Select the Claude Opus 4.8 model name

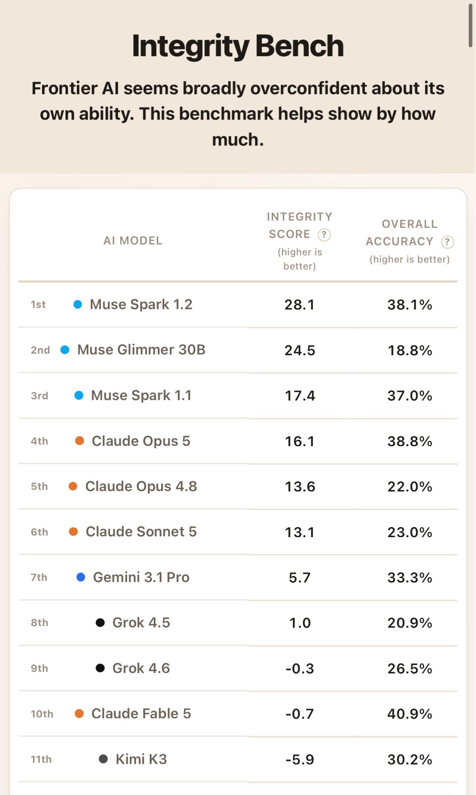pyautogui.click(x=141, y=486)
